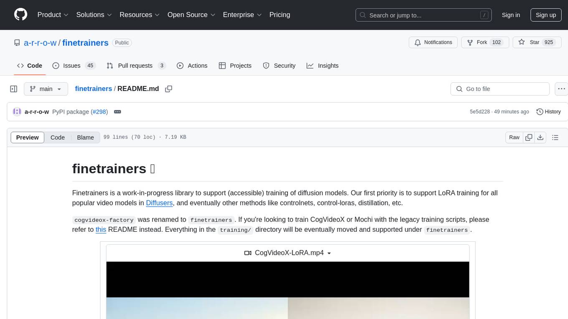Download the raw file

point(540,137)
